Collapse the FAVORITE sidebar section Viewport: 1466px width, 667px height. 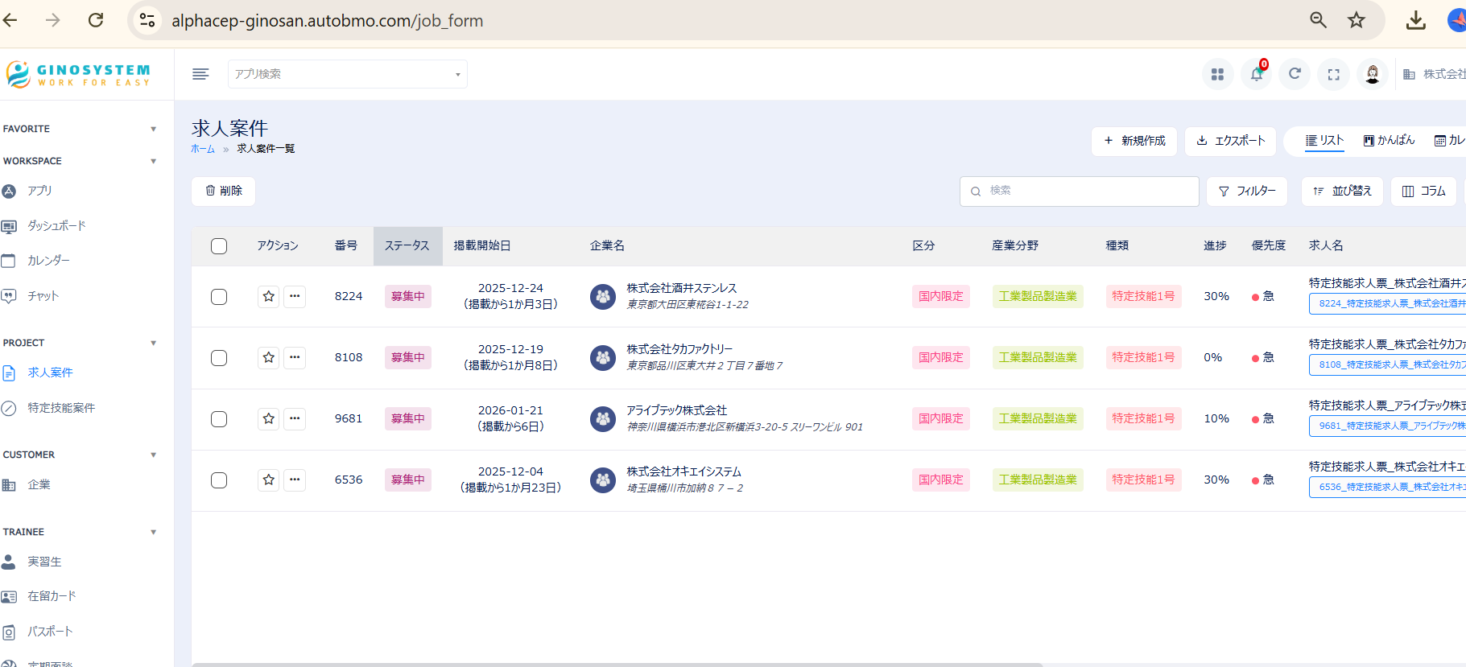pyautogui.click(x=153, y=129)
